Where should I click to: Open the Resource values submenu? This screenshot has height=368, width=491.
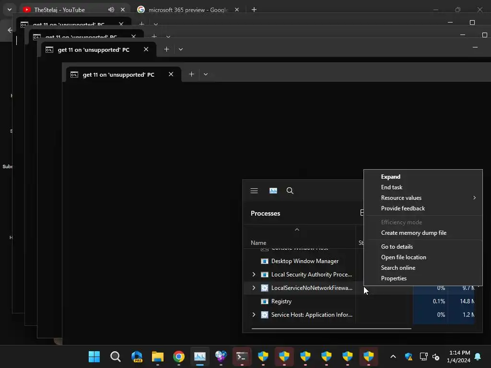423,198
